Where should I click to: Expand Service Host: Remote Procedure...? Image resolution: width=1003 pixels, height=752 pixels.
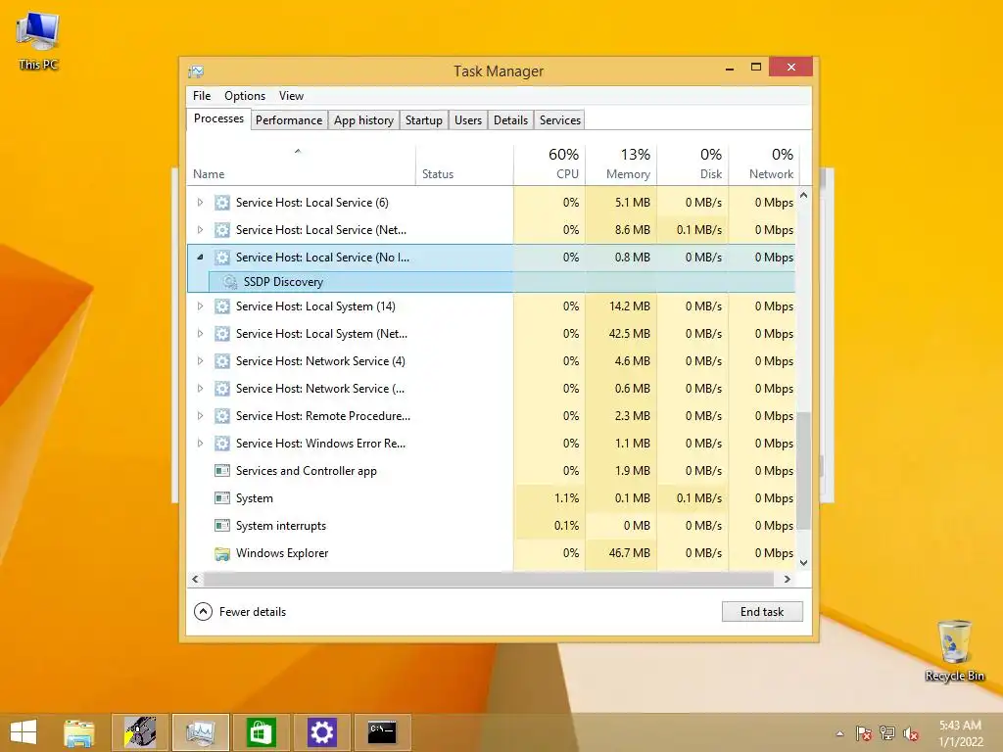coord(200,416)
